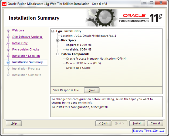Collapse the Disk Space tree node
The image size is (169, 136).
[58, 40]
